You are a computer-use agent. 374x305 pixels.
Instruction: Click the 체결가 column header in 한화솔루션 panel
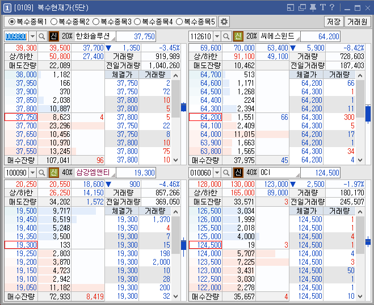click(121, 75)
